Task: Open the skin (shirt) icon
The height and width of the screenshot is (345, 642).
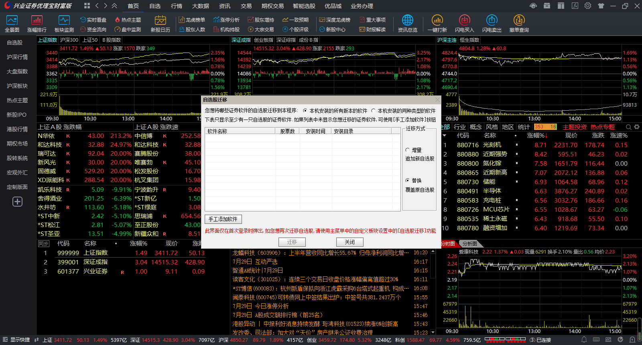Action: 601,6
